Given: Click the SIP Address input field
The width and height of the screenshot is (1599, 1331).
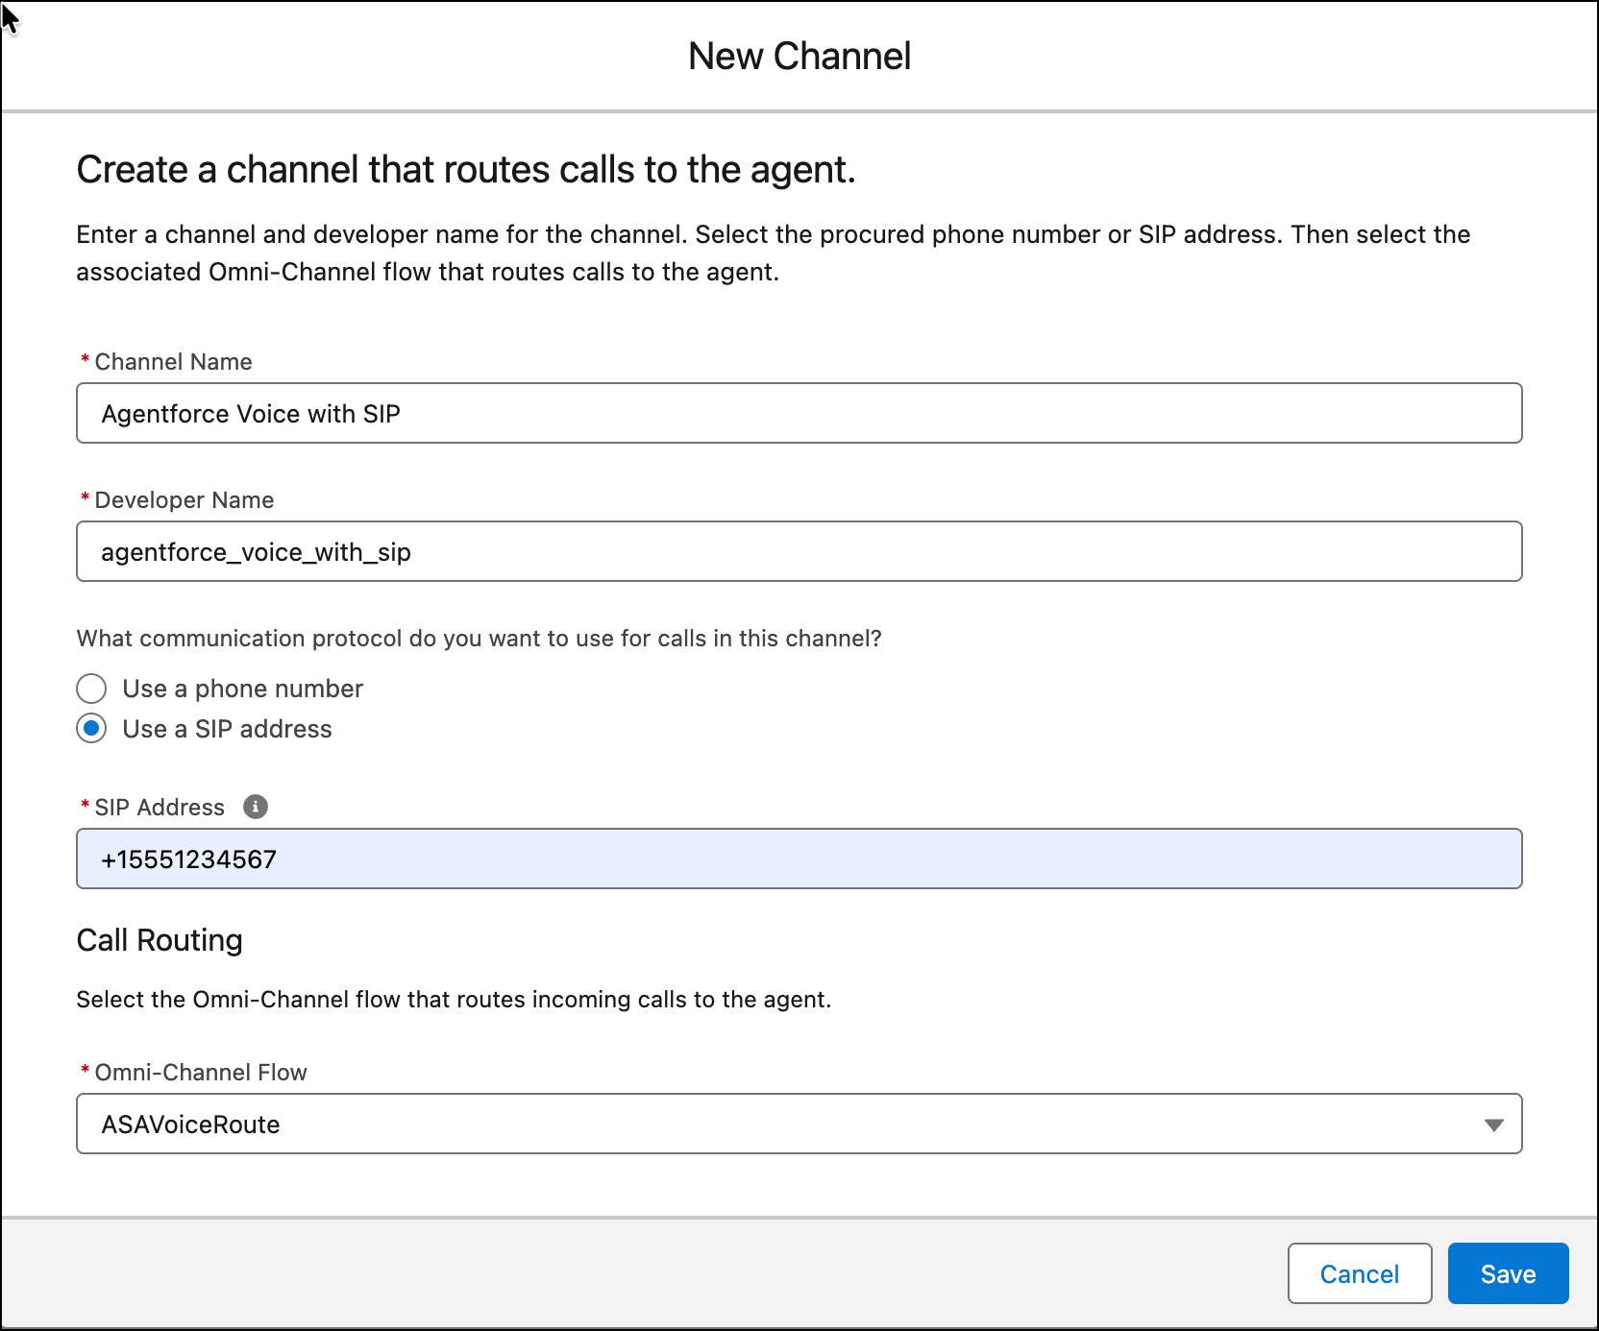Looking at the screenshot, I should tap(799, 859).
